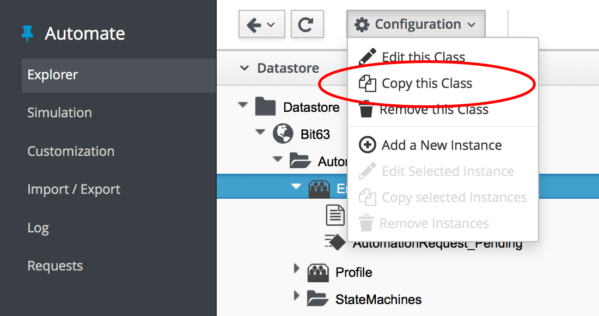
Task: Expand the Profile tree node
Action: click(297, 269)
